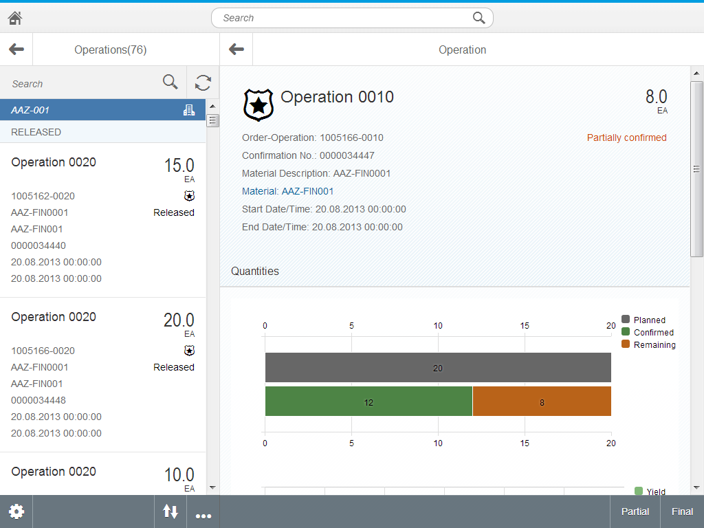Viewport: 704px width, 528px height.
Task: Click Released status on 1005166-0020 item
Action: click(174, 367)
